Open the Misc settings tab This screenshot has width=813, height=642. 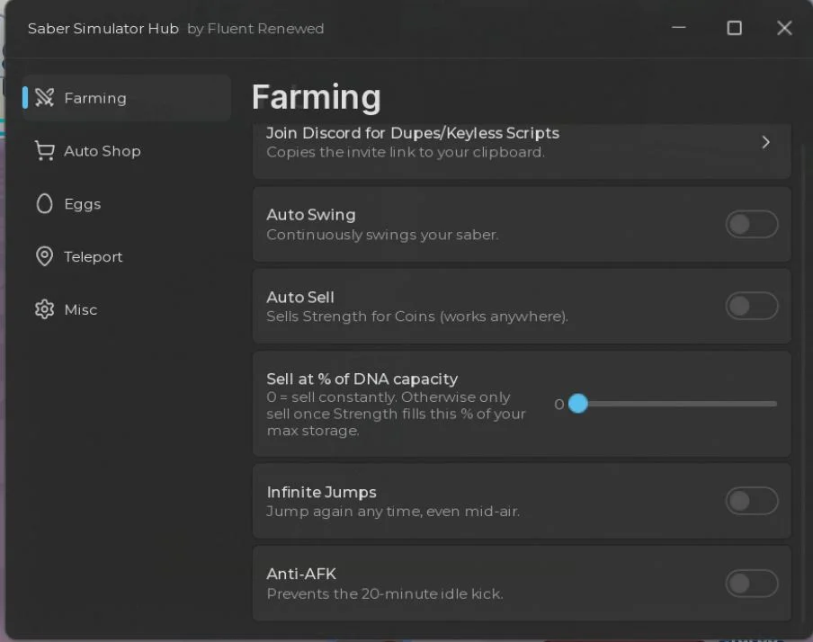coord(80,309)
